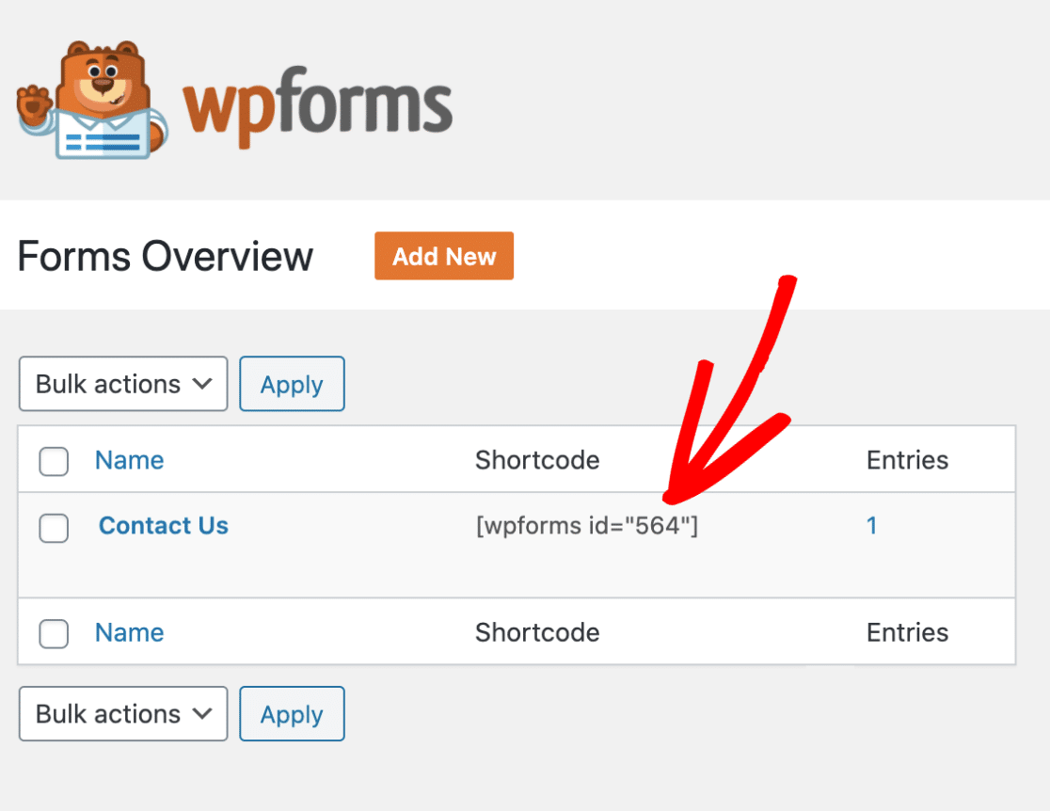Click the Entries column header

tap(907, 460)
